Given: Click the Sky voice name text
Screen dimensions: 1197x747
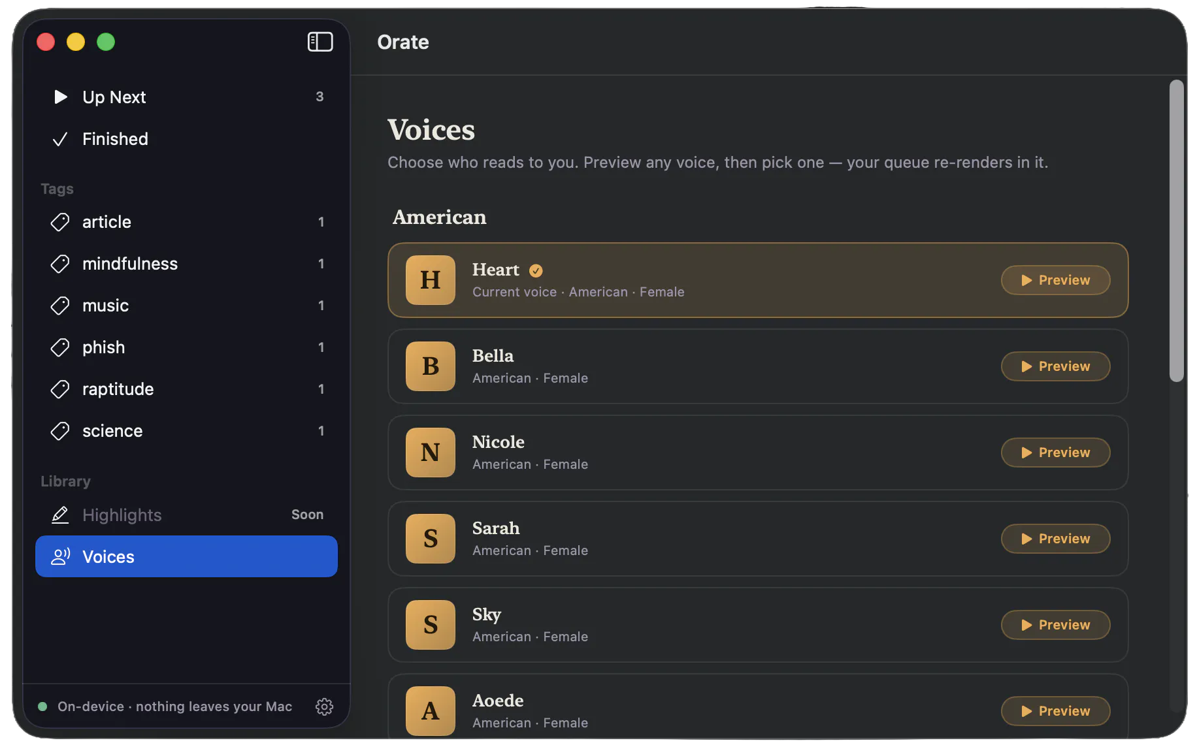Looking at the screenshot, I should [487, 614].
